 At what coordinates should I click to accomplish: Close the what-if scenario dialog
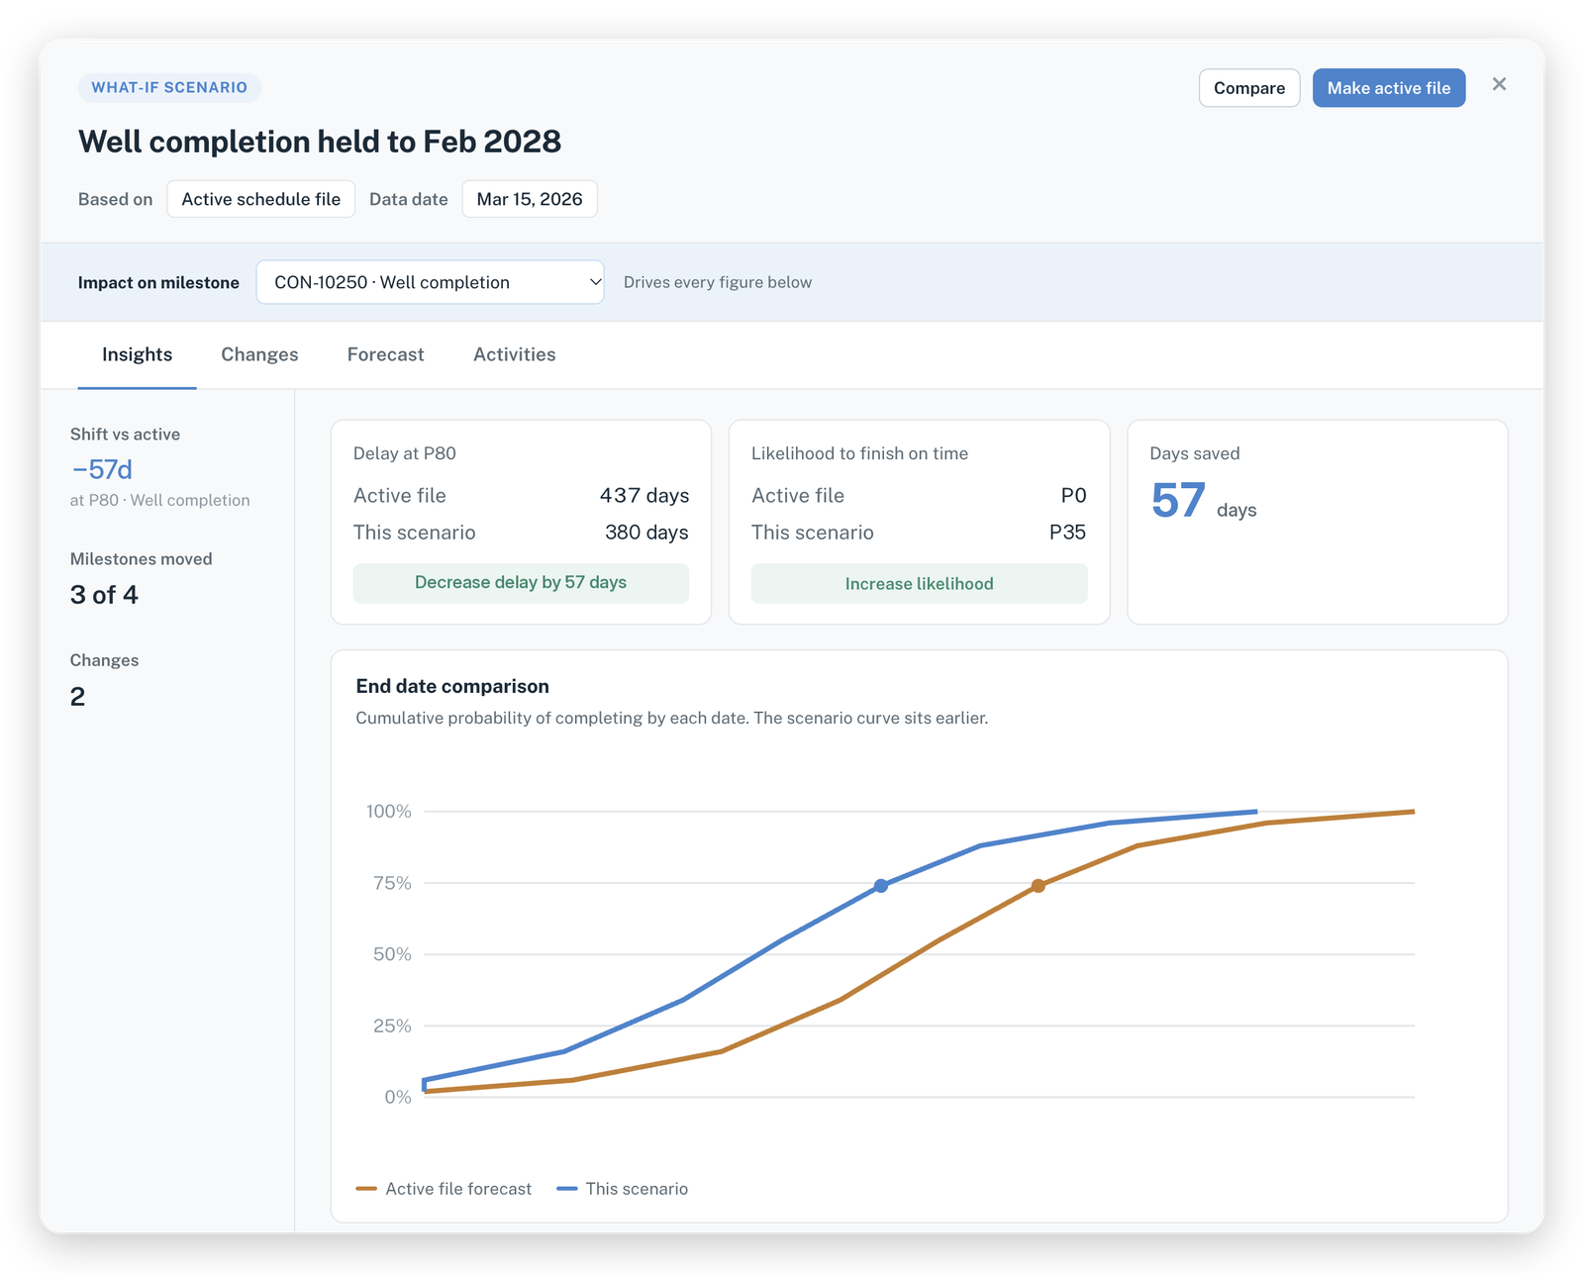pyautogui.click(x=1499, y=85)
